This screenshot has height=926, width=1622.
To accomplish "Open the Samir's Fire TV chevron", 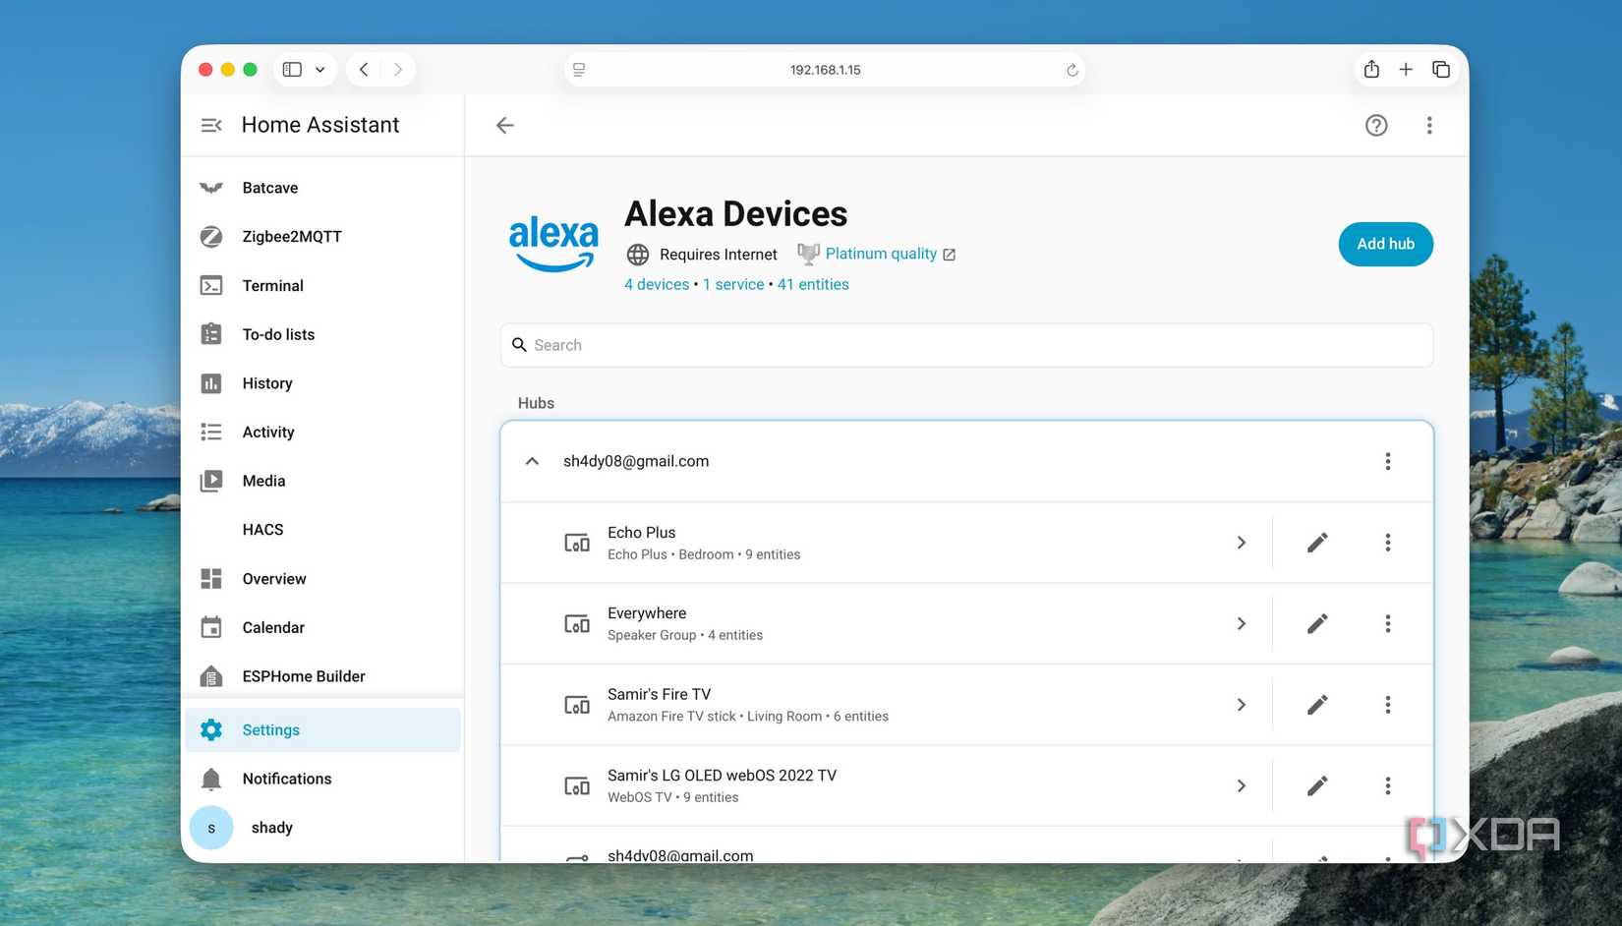I will pyautogui.click(x=1242, y=705).
